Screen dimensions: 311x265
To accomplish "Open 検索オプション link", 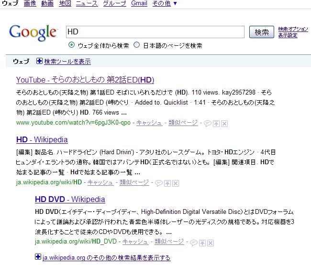I will click(293, 29).
